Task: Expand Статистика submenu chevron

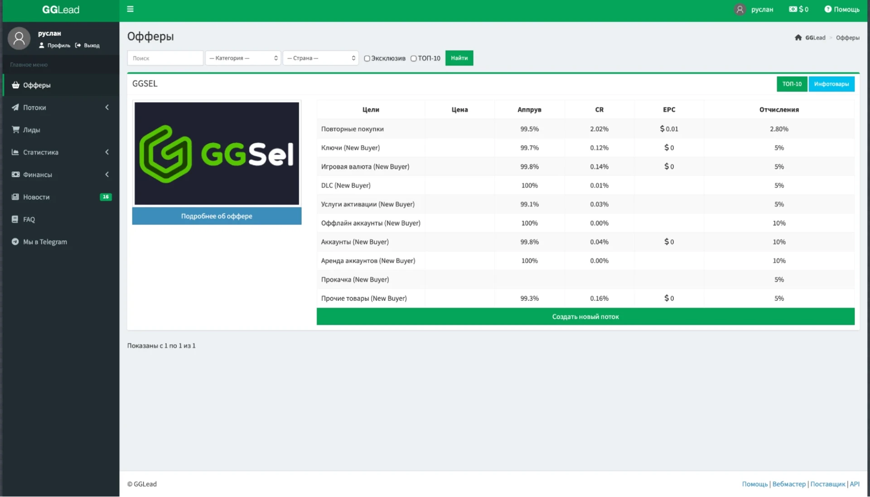Action: click(107, 152)
